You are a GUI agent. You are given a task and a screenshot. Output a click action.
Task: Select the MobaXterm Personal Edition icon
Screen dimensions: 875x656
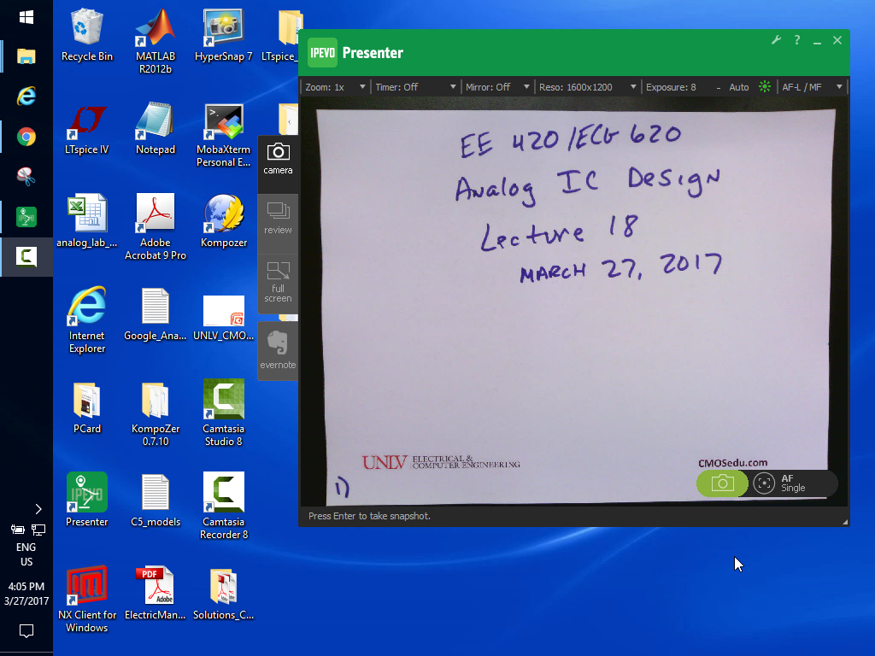(x=223, y=135)
